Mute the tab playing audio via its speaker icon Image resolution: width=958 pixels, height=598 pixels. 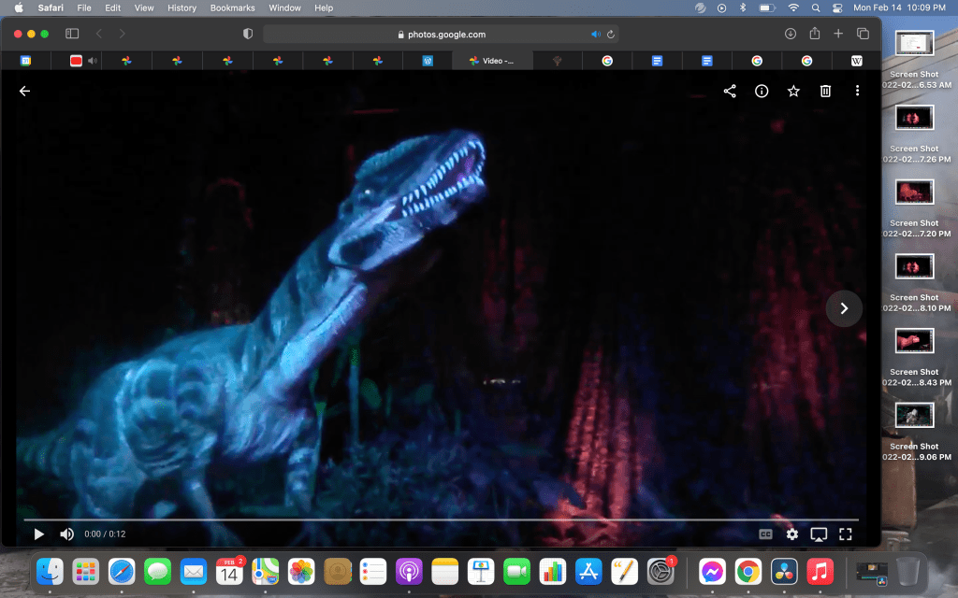tap(93, 61)
